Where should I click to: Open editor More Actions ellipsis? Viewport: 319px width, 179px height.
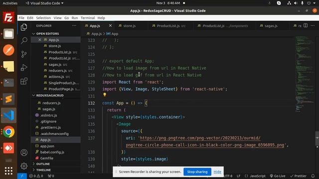point(313,25)
